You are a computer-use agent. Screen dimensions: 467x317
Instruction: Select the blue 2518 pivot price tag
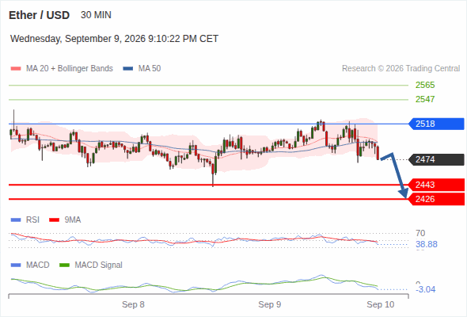pyautogui.click(x=436, y=124)
